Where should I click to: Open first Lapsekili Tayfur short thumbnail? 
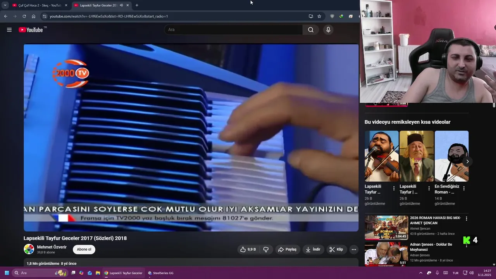[382, 156]
